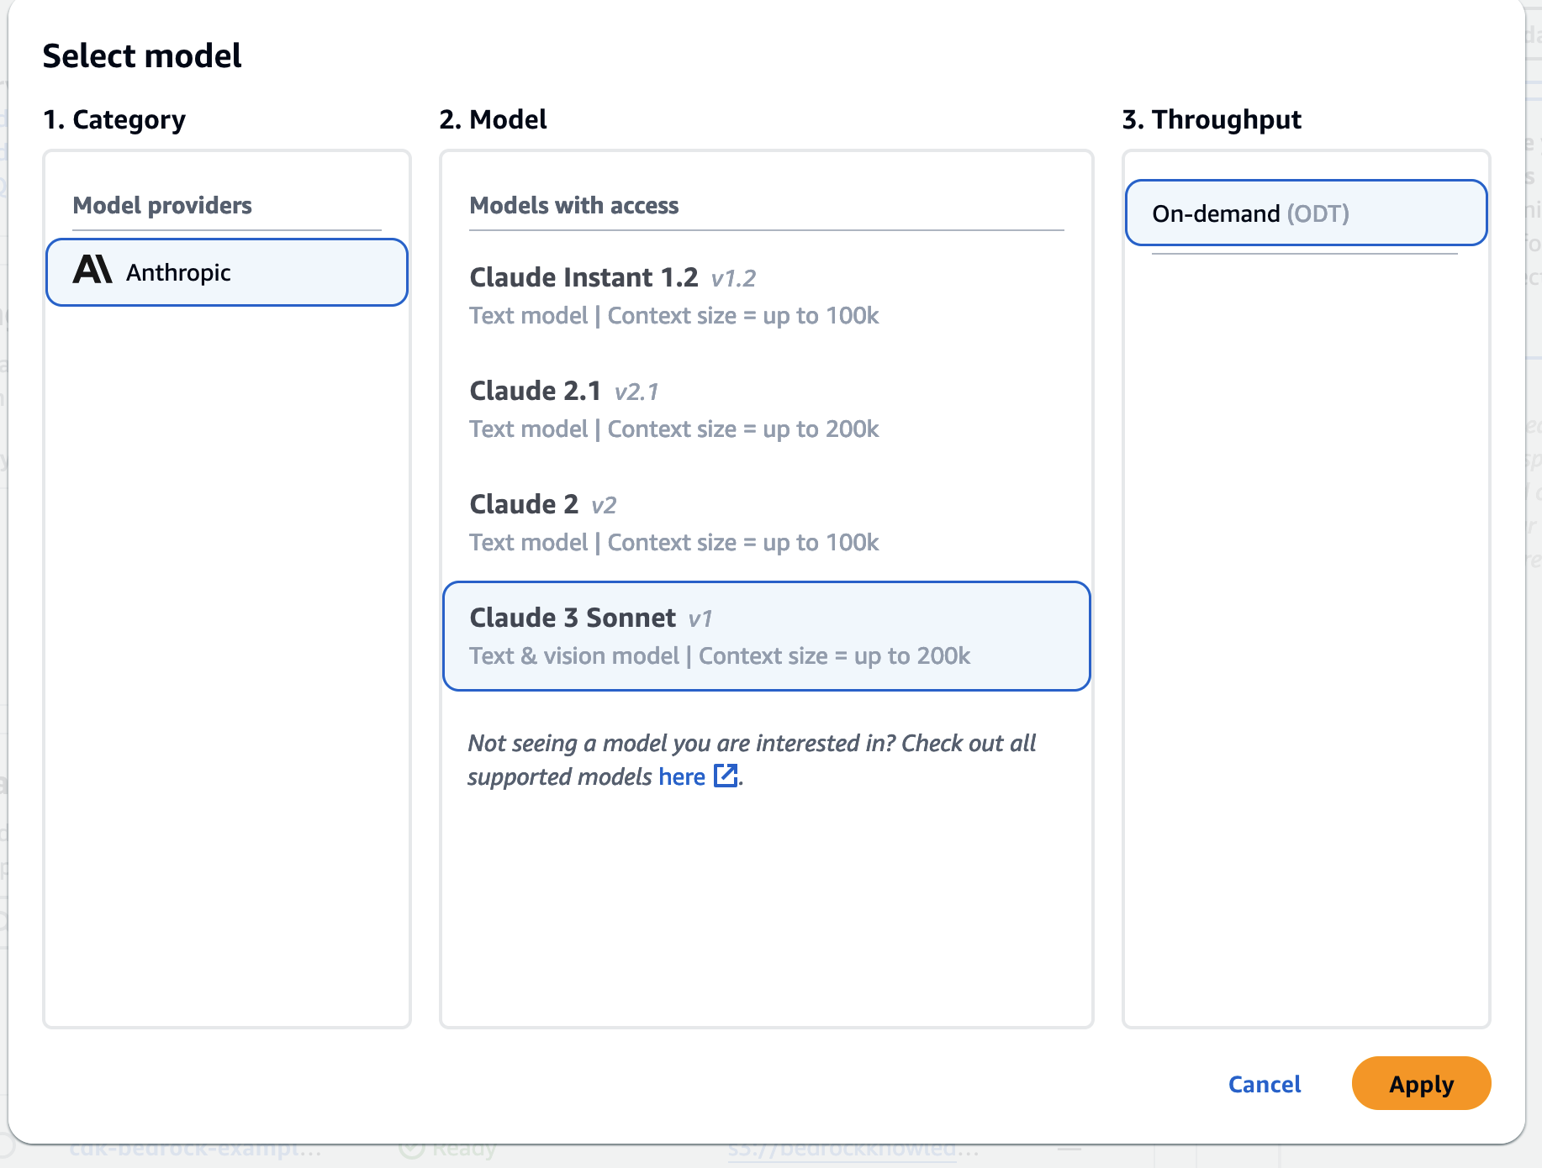Click the Anthropic logo icon
This screenshot has width=1542, height=1168.
(x=92, y=271)
